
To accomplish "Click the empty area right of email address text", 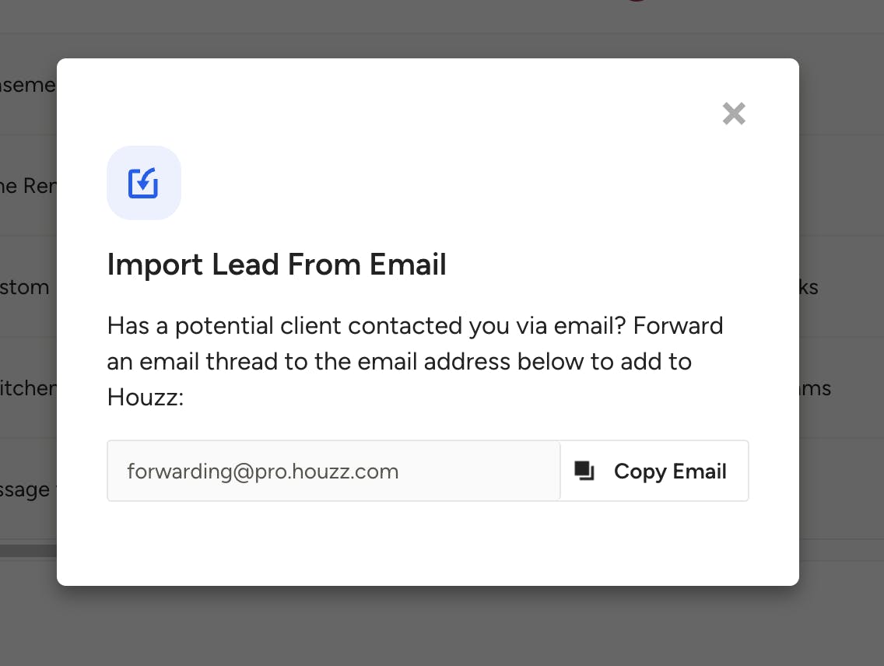I will [x=479, y=471].
